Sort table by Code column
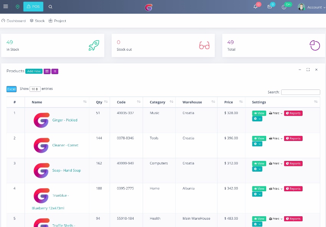326x227 pixels. pos(127,102)
